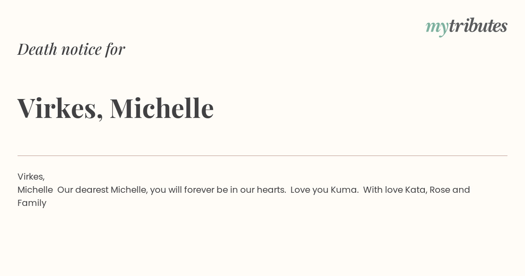Click the green "my" part of logo

pos(437,28)
